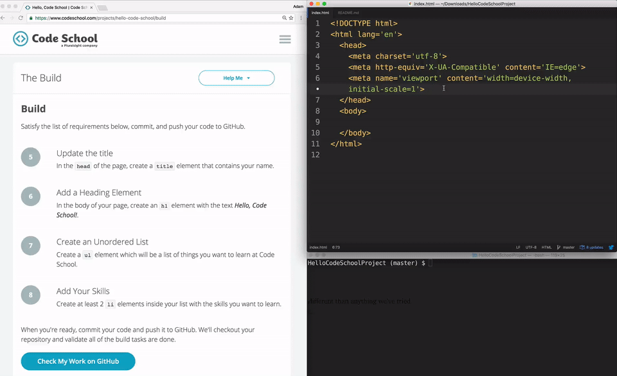This screenshot has height=376, width=617.
Task: Click the Code School logo
Action: 55,39
